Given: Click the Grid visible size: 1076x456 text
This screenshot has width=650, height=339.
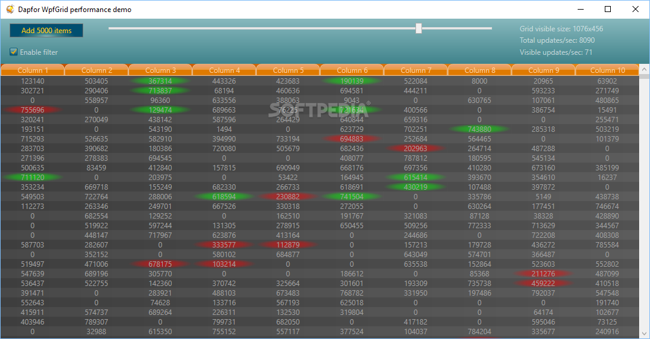Looking at the screenshot, I should (x=561, y=28).
